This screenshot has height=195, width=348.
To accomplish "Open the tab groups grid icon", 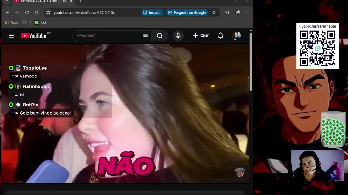I will pos(24,22).
